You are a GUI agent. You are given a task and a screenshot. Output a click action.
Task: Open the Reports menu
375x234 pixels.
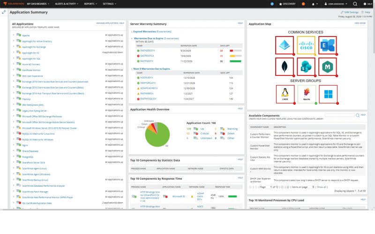click(x=90, y=4)
